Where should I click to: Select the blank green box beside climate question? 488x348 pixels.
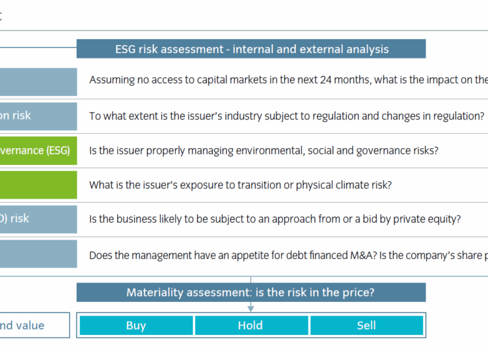pos(38,184)
